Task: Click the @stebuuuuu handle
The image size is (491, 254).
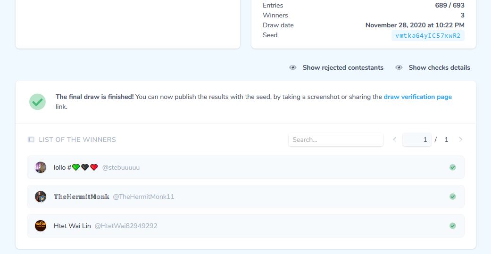Action: click(x=121, y=167)
